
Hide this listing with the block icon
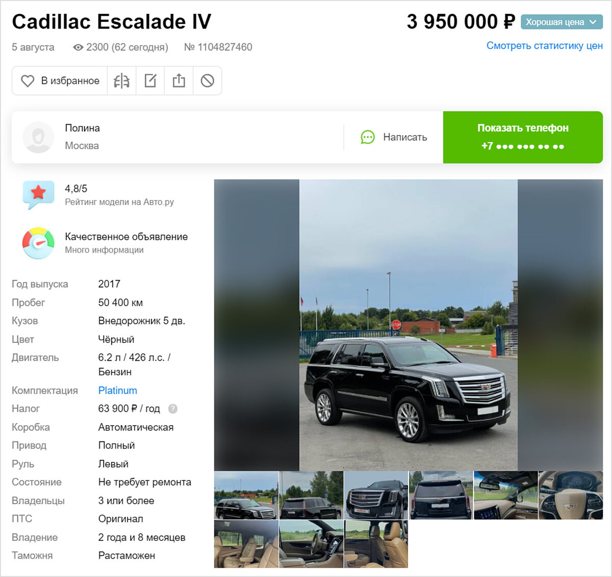(207, 80)
